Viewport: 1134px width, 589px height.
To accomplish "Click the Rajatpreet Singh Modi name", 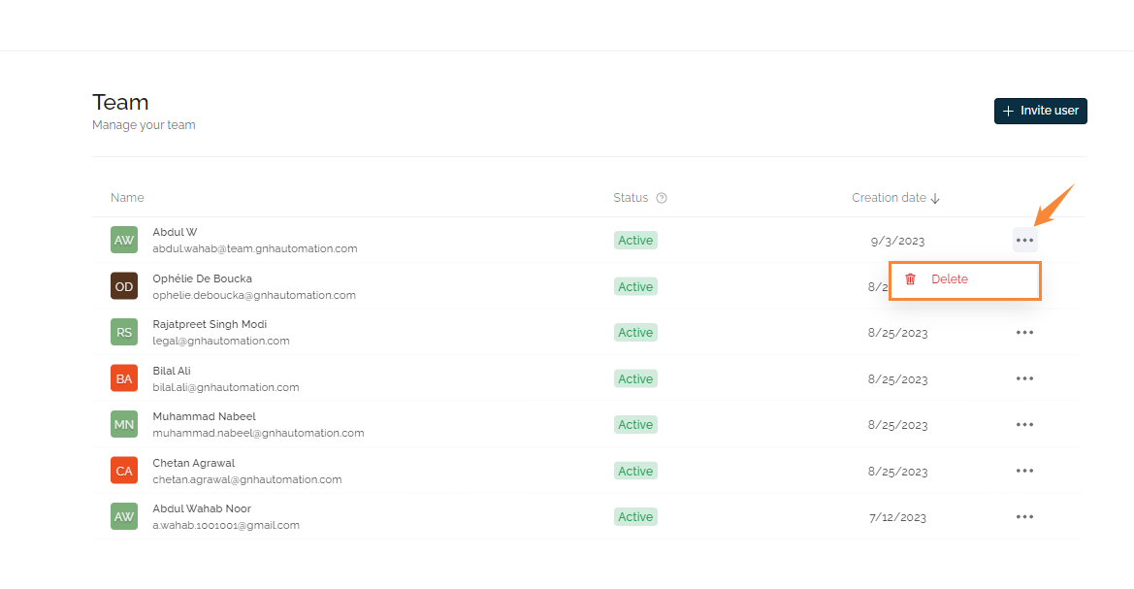I will tap(210, 324).
